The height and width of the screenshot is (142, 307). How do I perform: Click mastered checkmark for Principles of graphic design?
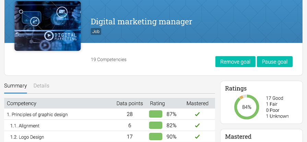click(197, 114)
